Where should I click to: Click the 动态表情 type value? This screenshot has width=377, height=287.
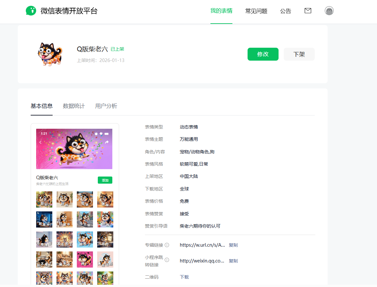point(189,127)
